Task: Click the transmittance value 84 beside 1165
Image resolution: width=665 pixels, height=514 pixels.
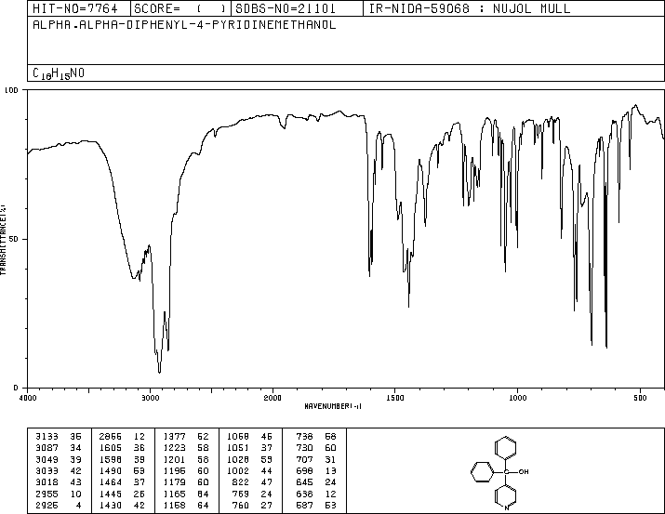Action: point(203,494)
